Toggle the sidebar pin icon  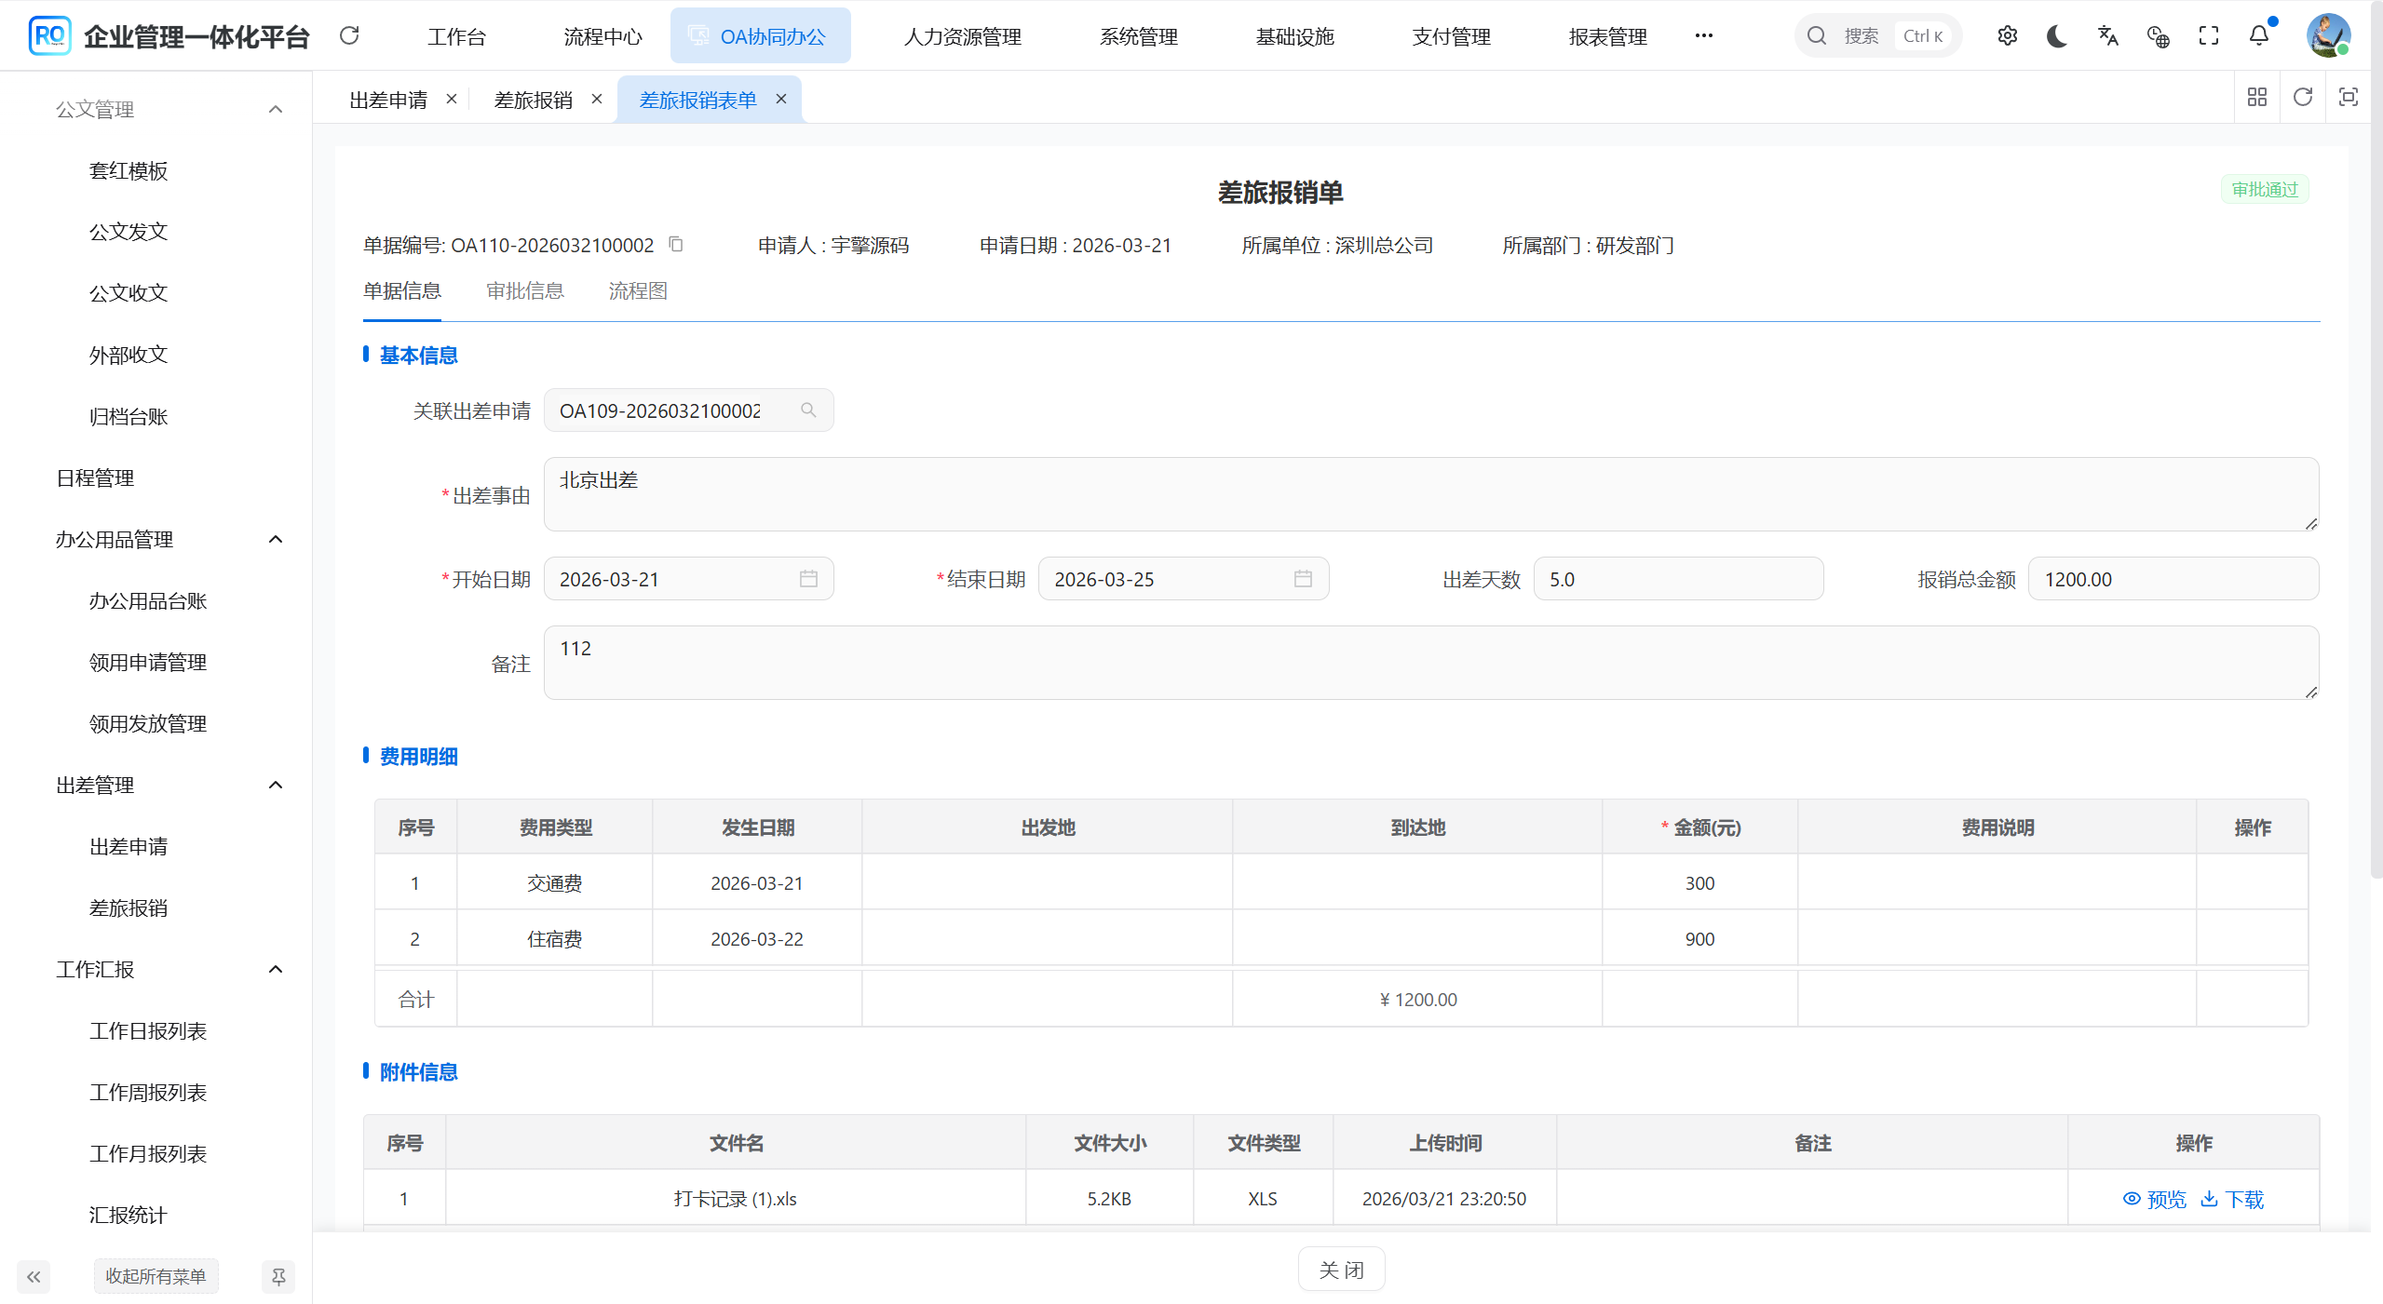click(x=278, y=1276)
